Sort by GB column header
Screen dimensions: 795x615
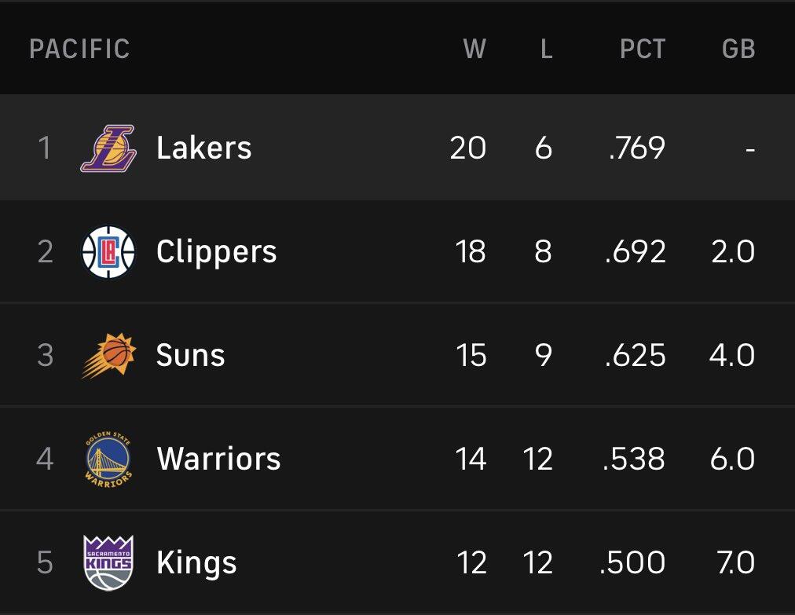[738, 49]
